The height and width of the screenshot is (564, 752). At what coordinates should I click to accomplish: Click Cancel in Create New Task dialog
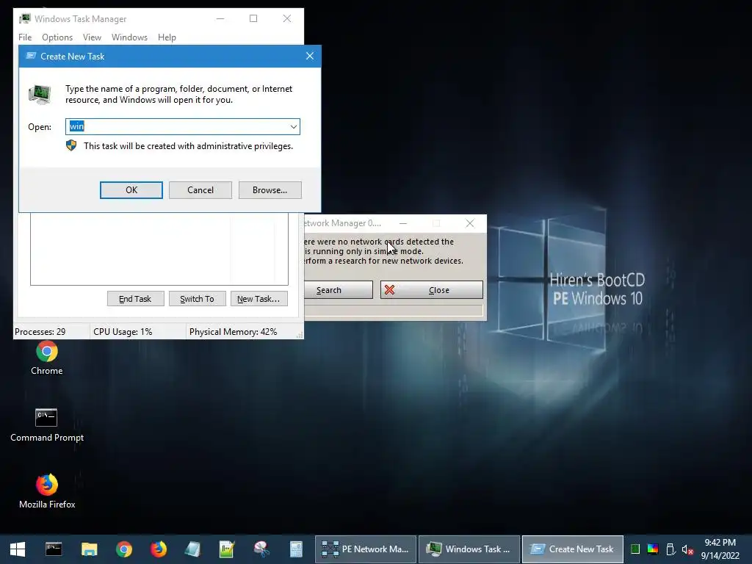(x=200, y=190)
